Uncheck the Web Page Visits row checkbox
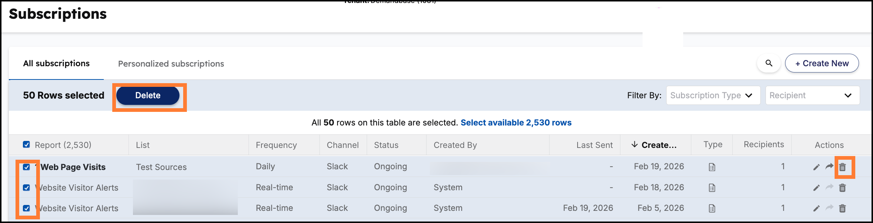This screenshot has height=223, width=873. click(26, 167)
